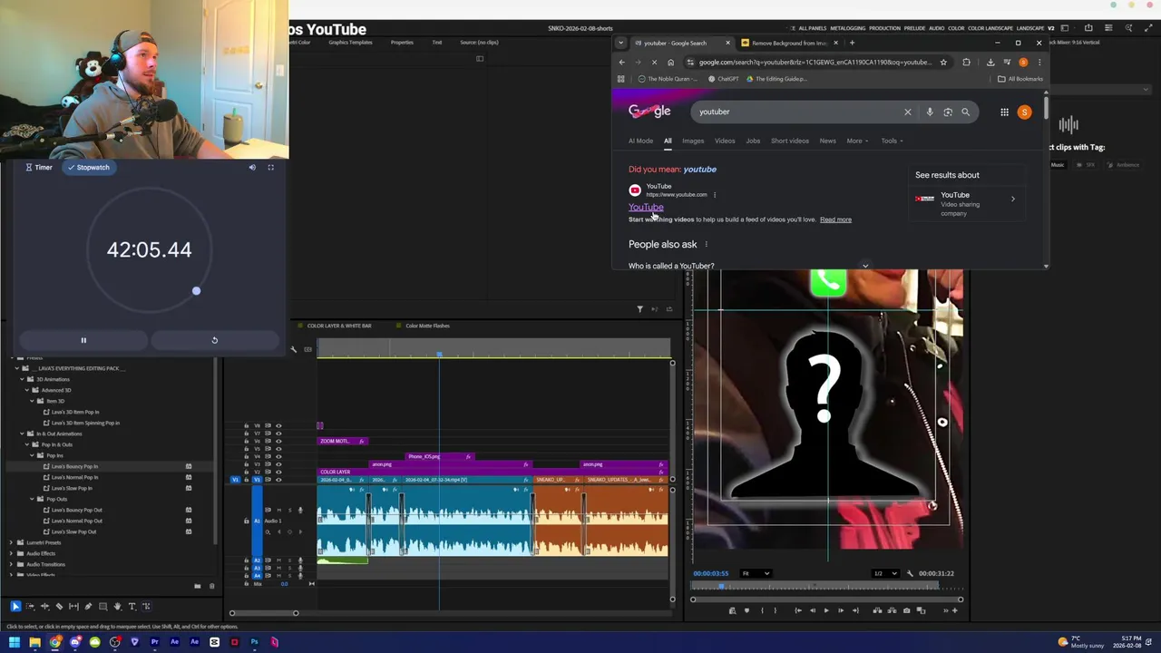Click Add Marker in Program Monitor
Screen dimensions: 1161x653
[x=746, y=610]
